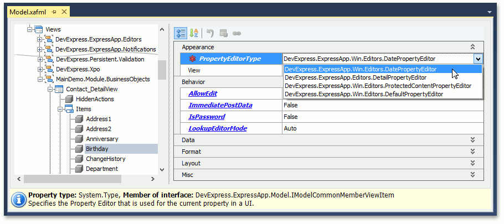Collapse the Views tree node
Viewport: 504px width, 224px height.
[29, 29]
